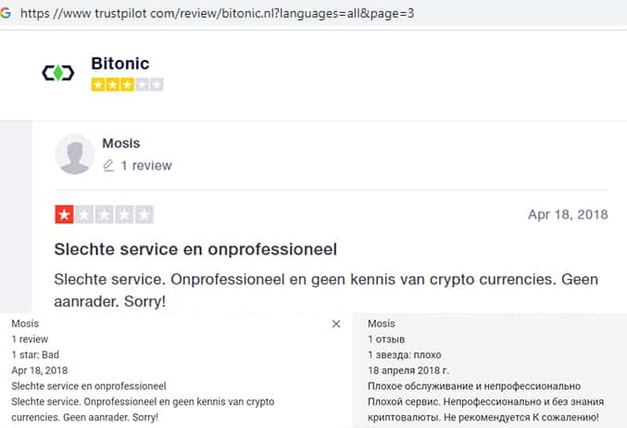Select the Russian title 'Плохое обслуживание и непрофессионально'
627x428 pixels.
click(x=473, y=386)
